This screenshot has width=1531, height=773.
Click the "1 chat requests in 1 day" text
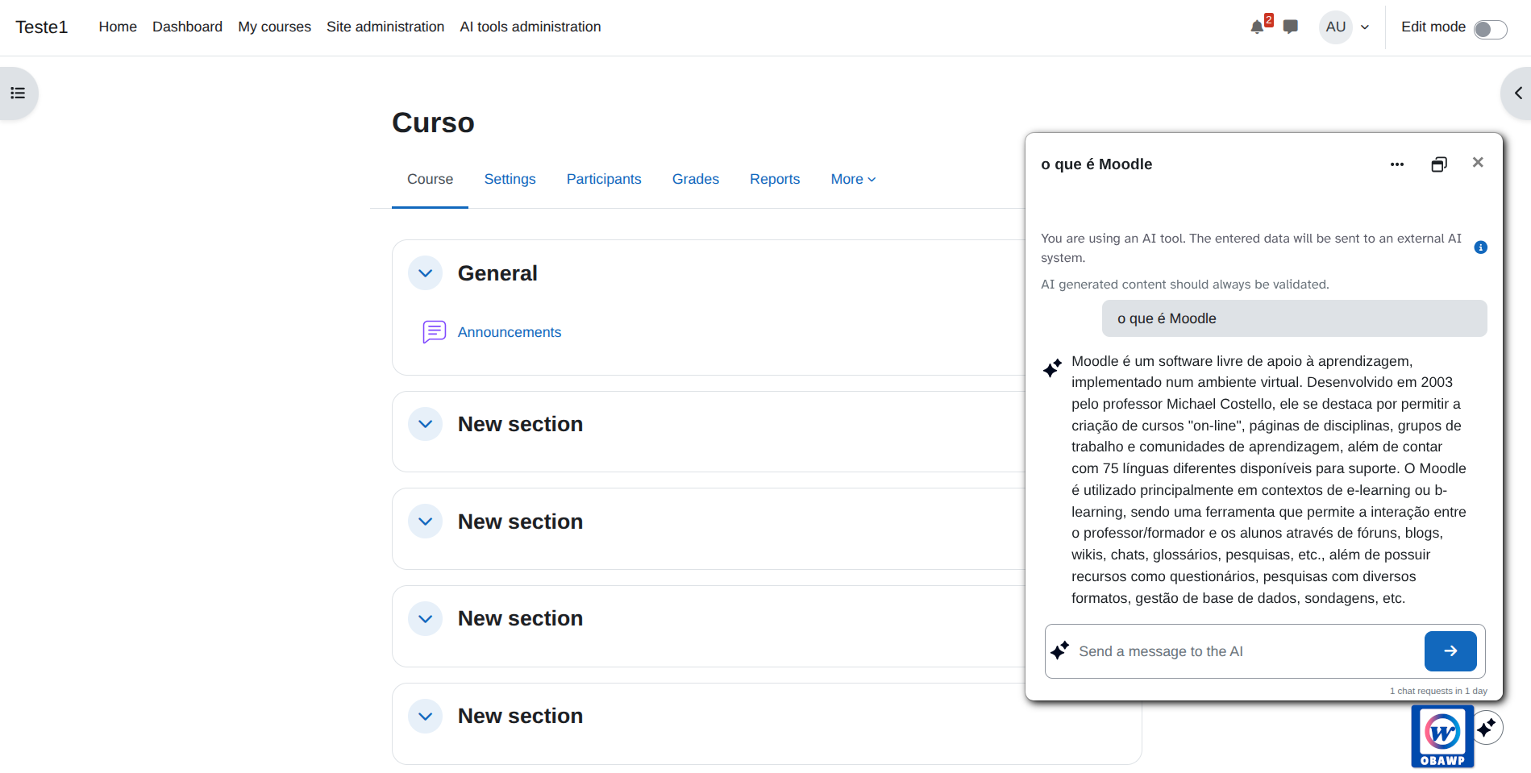(1438, 691)
